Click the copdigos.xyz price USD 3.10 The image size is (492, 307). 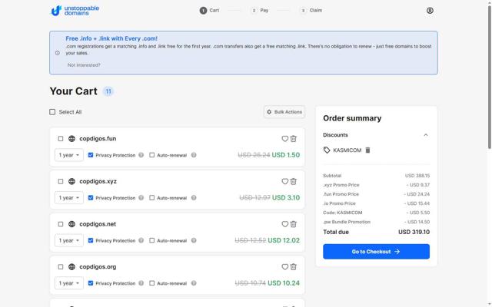pos(286,198)
